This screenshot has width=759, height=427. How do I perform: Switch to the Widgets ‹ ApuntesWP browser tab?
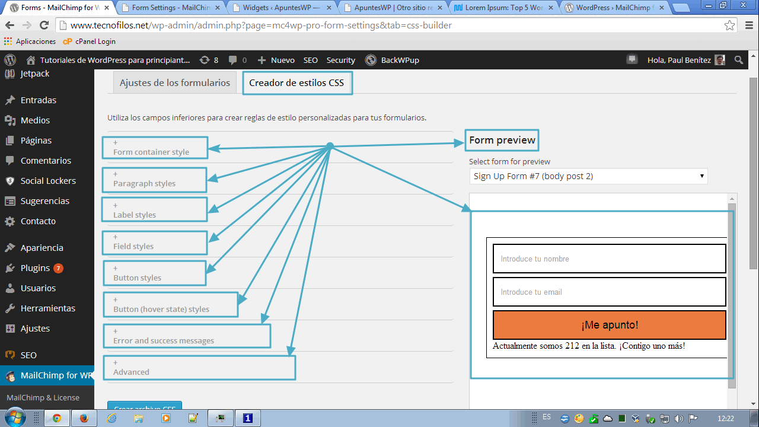coord(282,8)
